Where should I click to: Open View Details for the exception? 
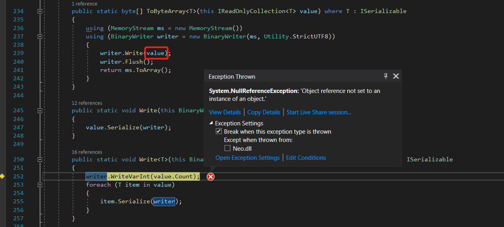pyautogui.click(x=225, y=112)
